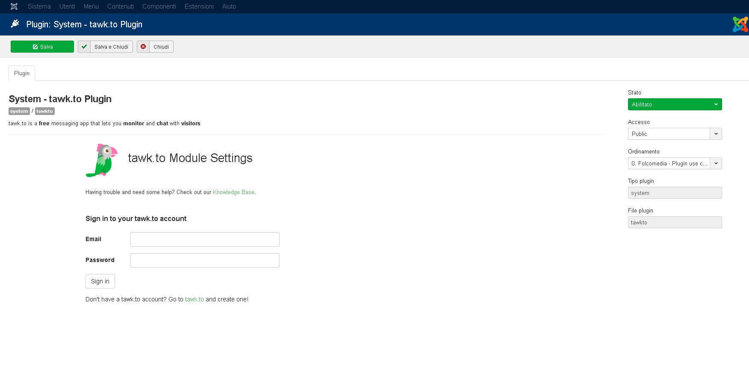Click the green Salva button

(x=42, y=47)
